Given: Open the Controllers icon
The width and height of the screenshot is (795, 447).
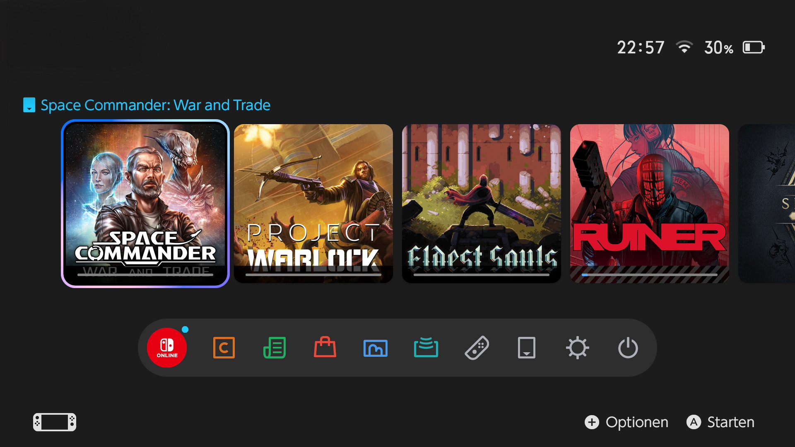Looking at the screenshot, I should pyautogui.click(x=477, y=348).
